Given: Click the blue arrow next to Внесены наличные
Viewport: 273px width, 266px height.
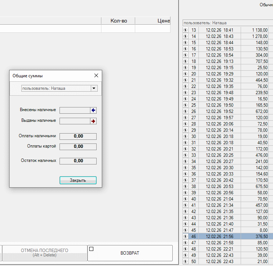Looking at the screenshot, I should [93, 110].
